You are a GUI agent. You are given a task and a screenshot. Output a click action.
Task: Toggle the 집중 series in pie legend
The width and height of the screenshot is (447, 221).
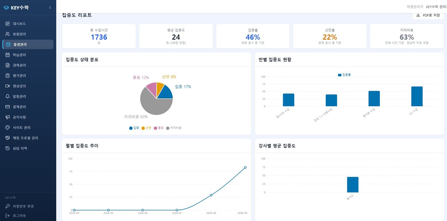[x=134, y=128]
